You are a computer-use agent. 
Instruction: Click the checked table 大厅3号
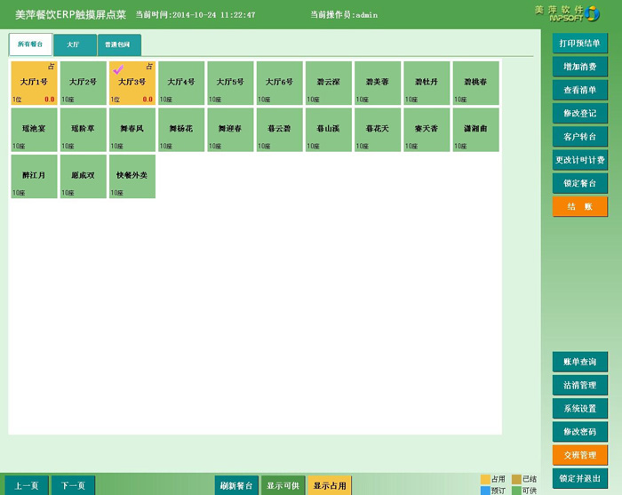tap(132, 83)
